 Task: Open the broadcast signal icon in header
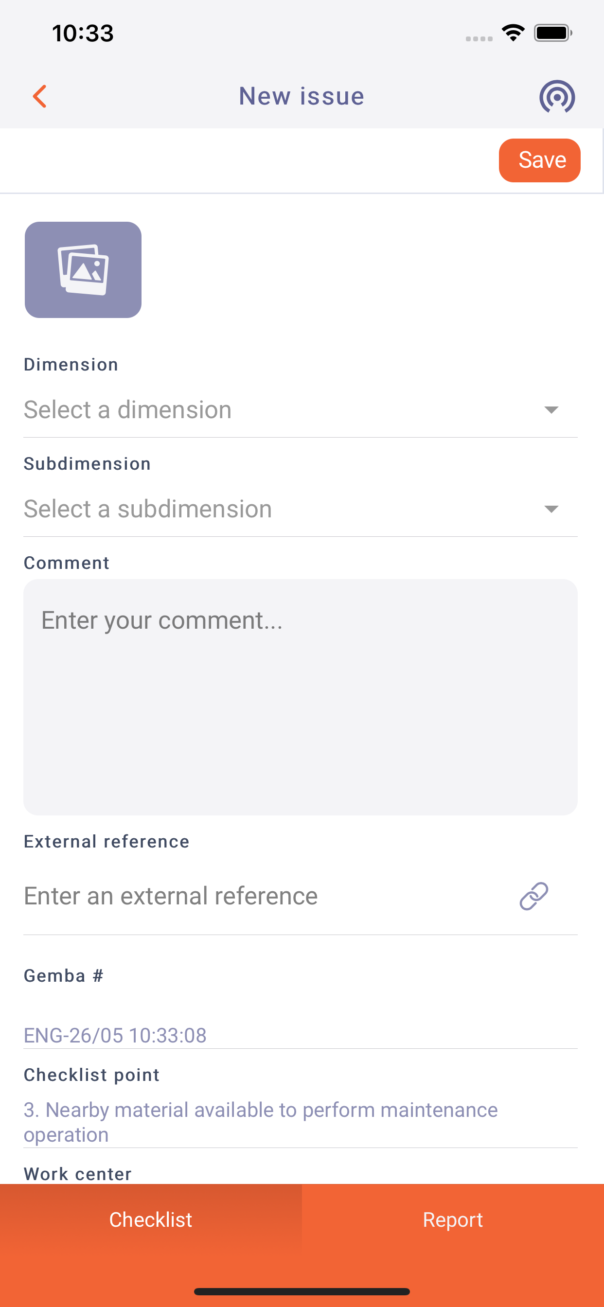(557, 96)
